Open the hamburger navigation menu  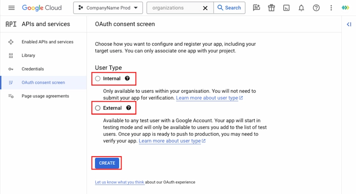12,8
